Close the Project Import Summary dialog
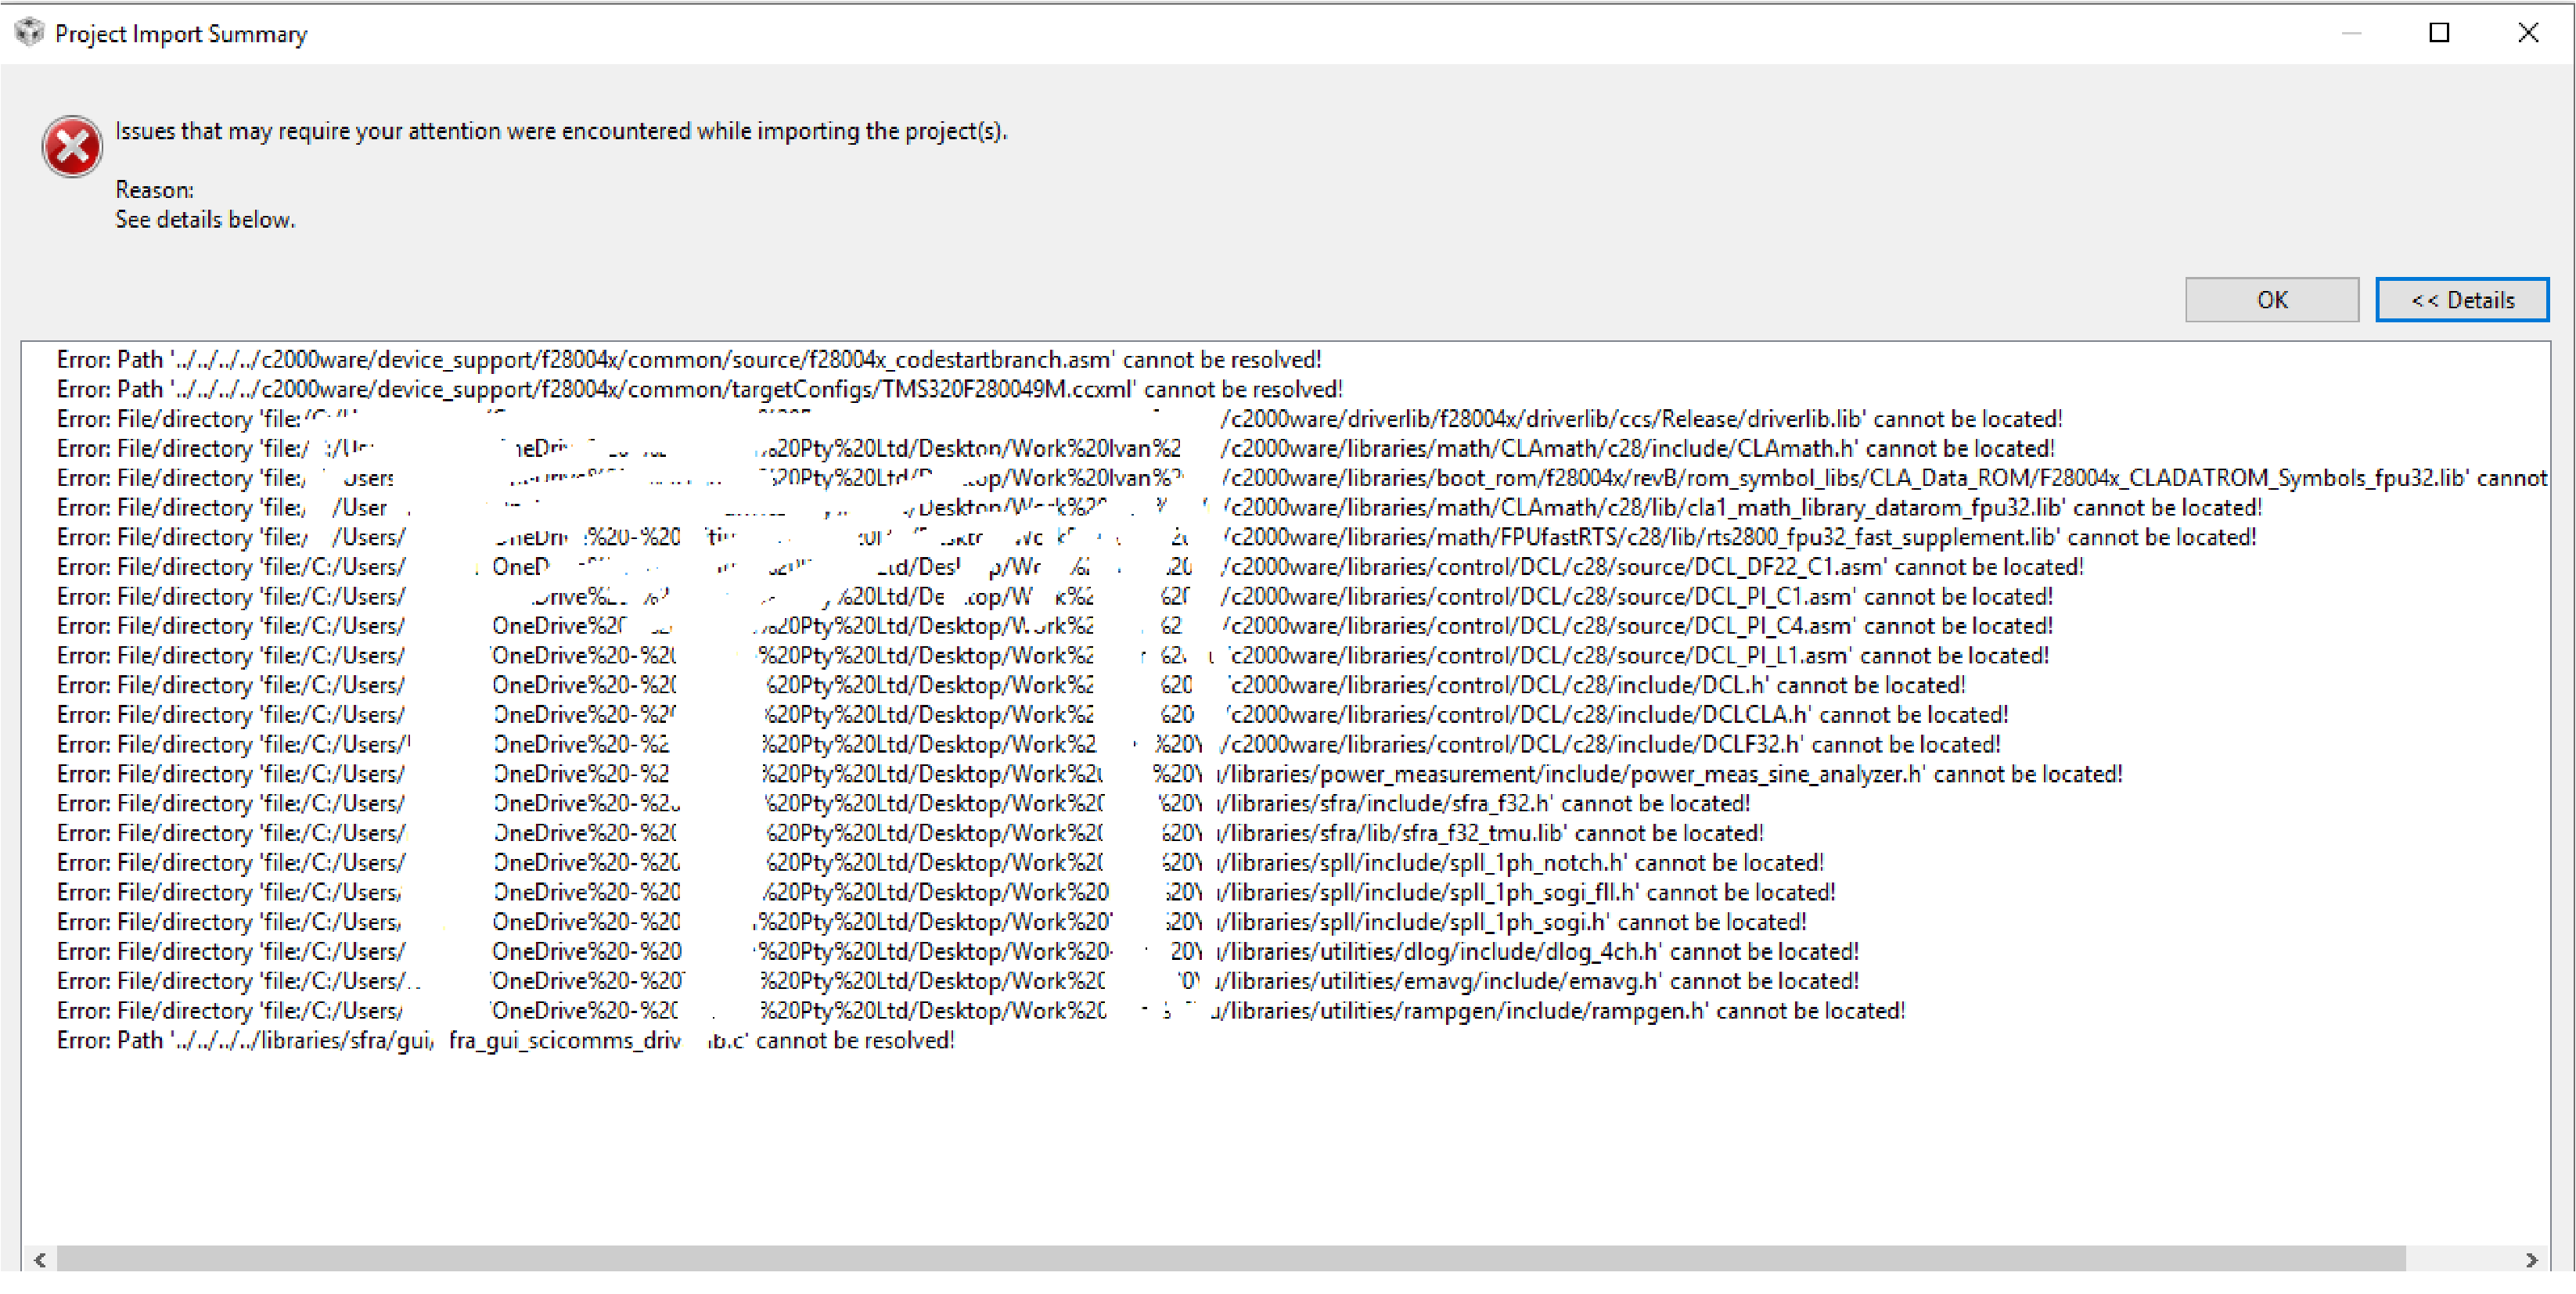This screenshot has height=1294, width=2576. 2528,32
